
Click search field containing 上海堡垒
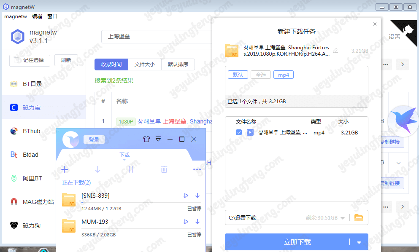[157, 36]
